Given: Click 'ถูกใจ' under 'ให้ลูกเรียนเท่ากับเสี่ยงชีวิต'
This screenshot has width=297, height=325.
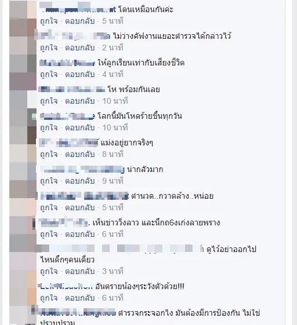Looking at the screenshot, I should pyautogui.click(x=49, y=74).
